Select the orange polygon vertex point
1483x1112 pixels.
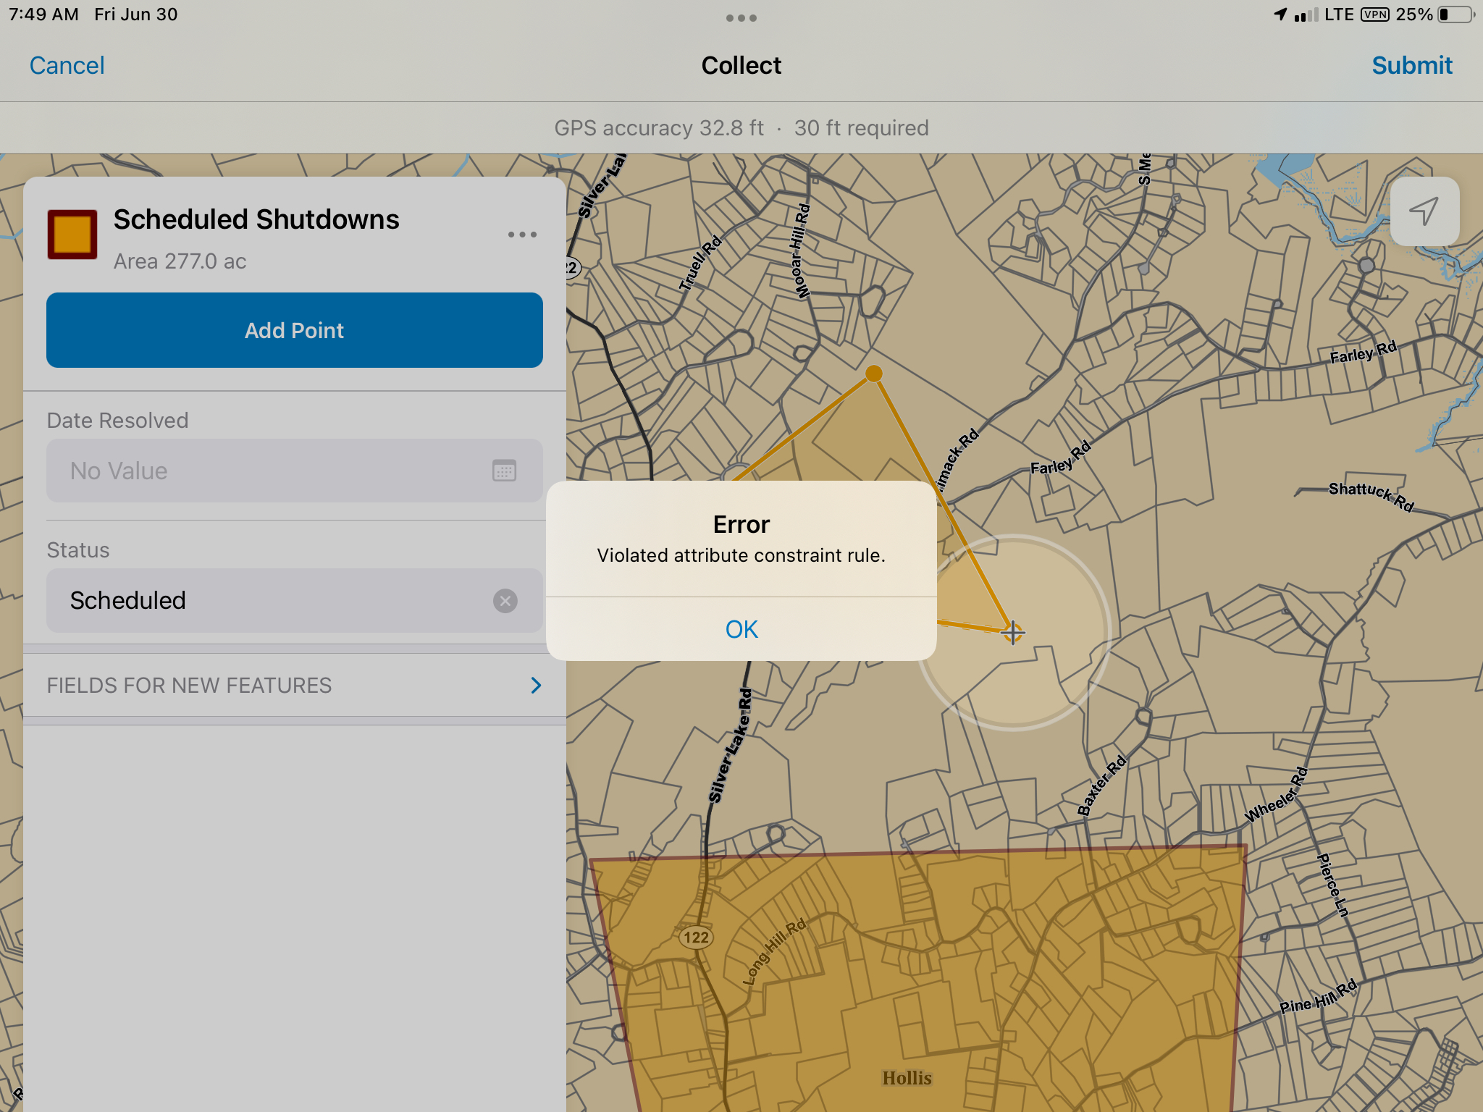coord(874,374)
